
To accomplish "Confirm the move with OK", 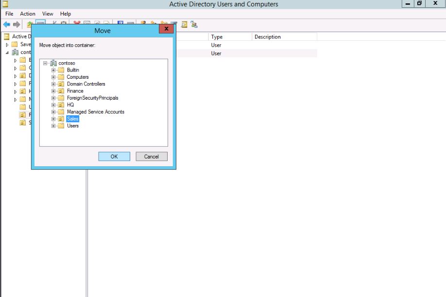I will click(x=114, y=157).
